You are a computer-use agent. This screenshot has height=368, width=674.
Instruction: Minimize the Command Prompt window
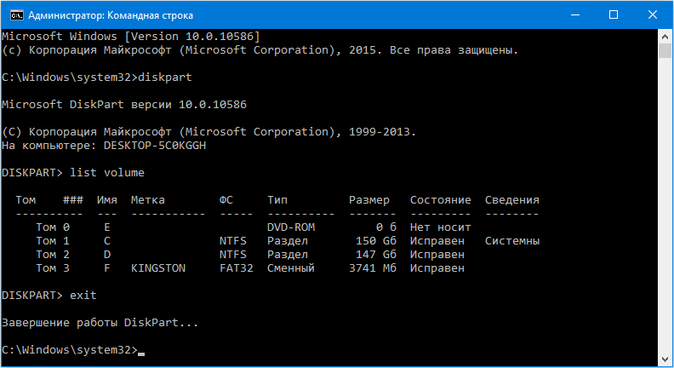coord(574,14)
